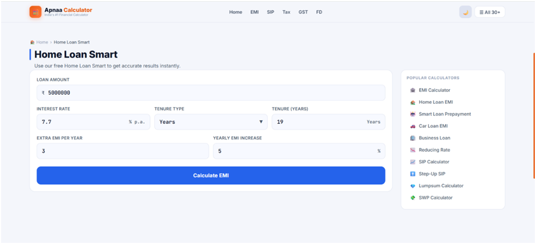Screen dimensions: 536x244
Task: Open the All 30+ calculators menu
Action: click(x=489, y=12)
